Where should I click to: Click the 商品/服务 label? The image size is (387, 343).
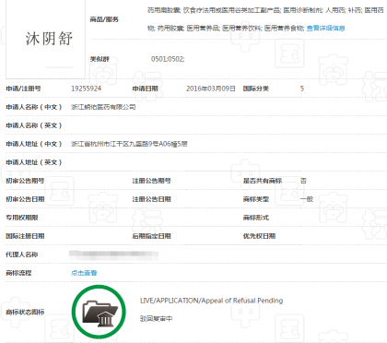[x=104, y=19]
